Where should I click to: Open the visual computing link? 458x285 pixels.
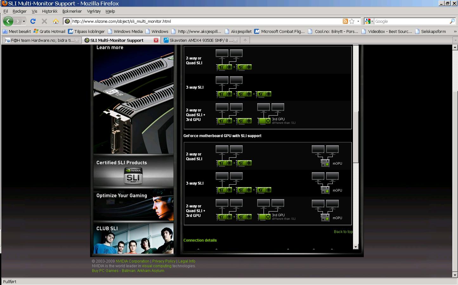click(157, 266)
